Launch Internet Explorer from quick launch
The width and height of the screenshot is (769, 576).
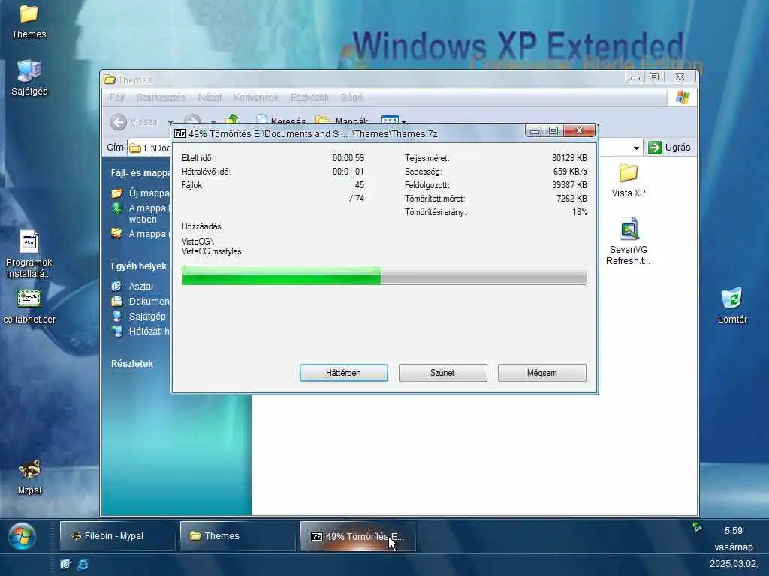click(x=83, y=564)
